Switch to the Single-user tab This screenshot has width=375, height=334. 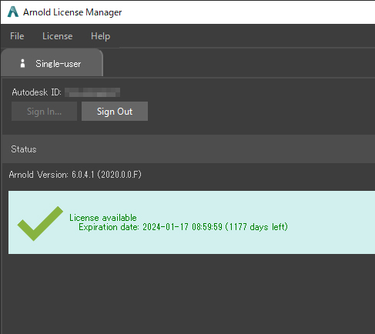click(x=52, y=62)
